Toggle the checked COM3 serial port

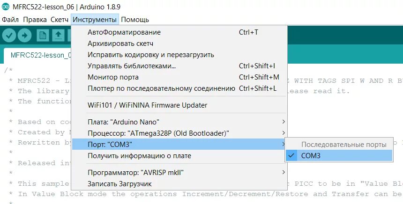pos(339,155)
